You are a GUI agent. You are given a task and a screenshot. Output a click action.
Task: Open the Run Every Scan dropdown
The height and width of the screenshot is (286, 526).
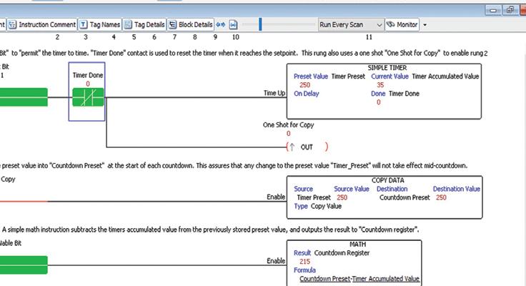[x=351, y=25]
